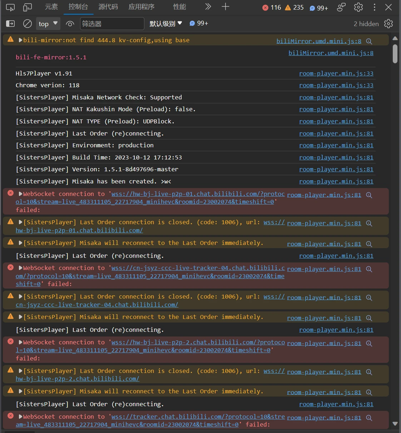Open the more tabs chevron
The width and height of the screenshot is (401, 433).
pyautogui.click(x=208, y=6)
